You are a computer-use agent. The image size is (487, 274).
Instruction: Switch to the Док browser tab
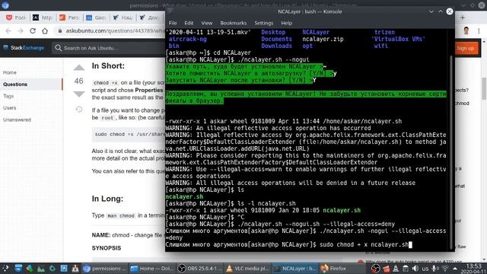(149, 18)
